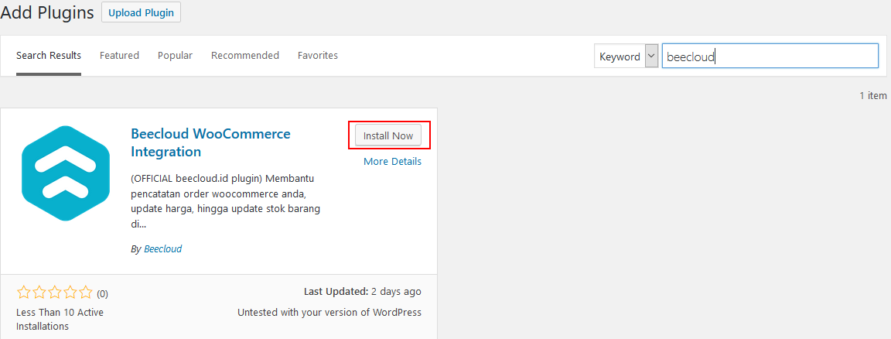891x339 pixels.
Task: Select the Search Results tab
Action: point(48,55)
